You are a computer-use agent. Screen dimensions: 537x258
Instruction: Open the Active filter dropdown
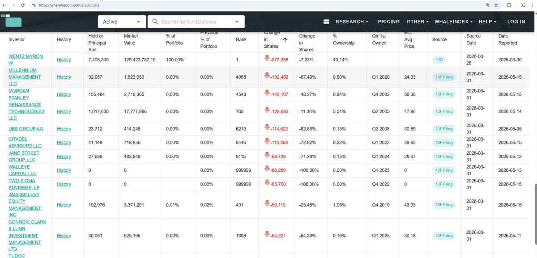[122, 21]
